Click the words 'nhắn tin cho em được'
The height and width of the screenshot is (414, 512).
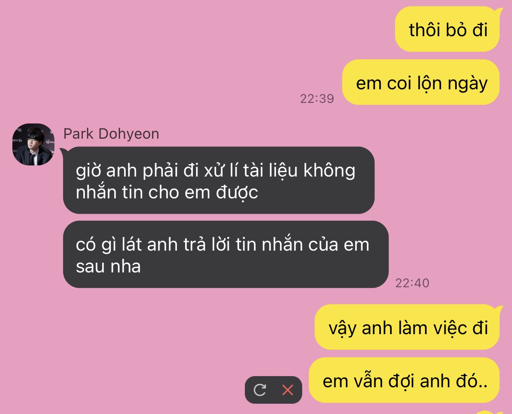pyautogui.click(x=167, y=192)
